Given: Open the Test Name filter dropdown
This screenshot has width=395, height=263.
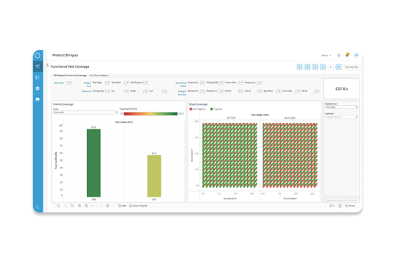Looking at the screenshot, I should [x=126, y=83].
